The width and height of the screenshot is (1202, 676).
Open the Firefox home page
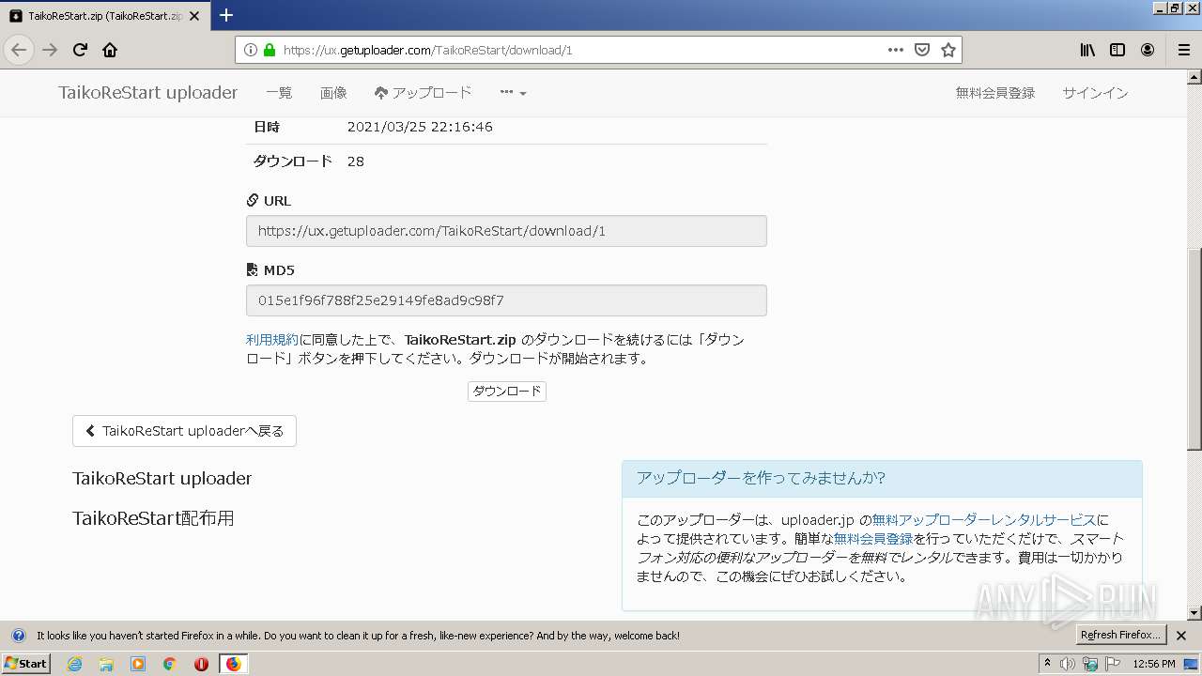pos(110,50)
